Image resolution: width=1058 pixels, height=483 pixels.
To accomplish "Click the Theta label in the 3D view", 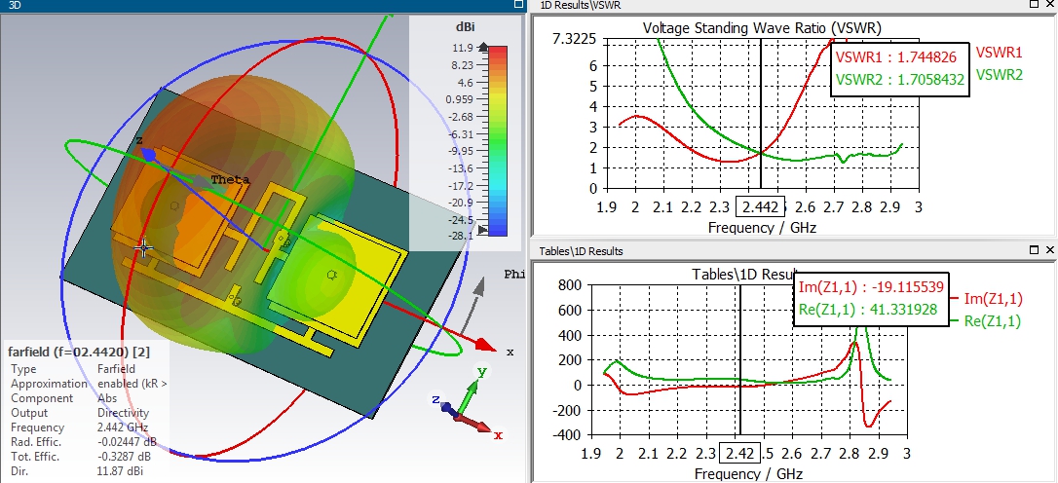I will pyautogui.click(x=231, y=180).
